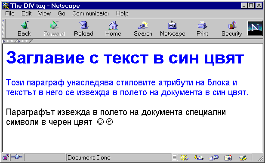
Task: Open Navigator from the component bar ship wheel
Action: (184, 158)
